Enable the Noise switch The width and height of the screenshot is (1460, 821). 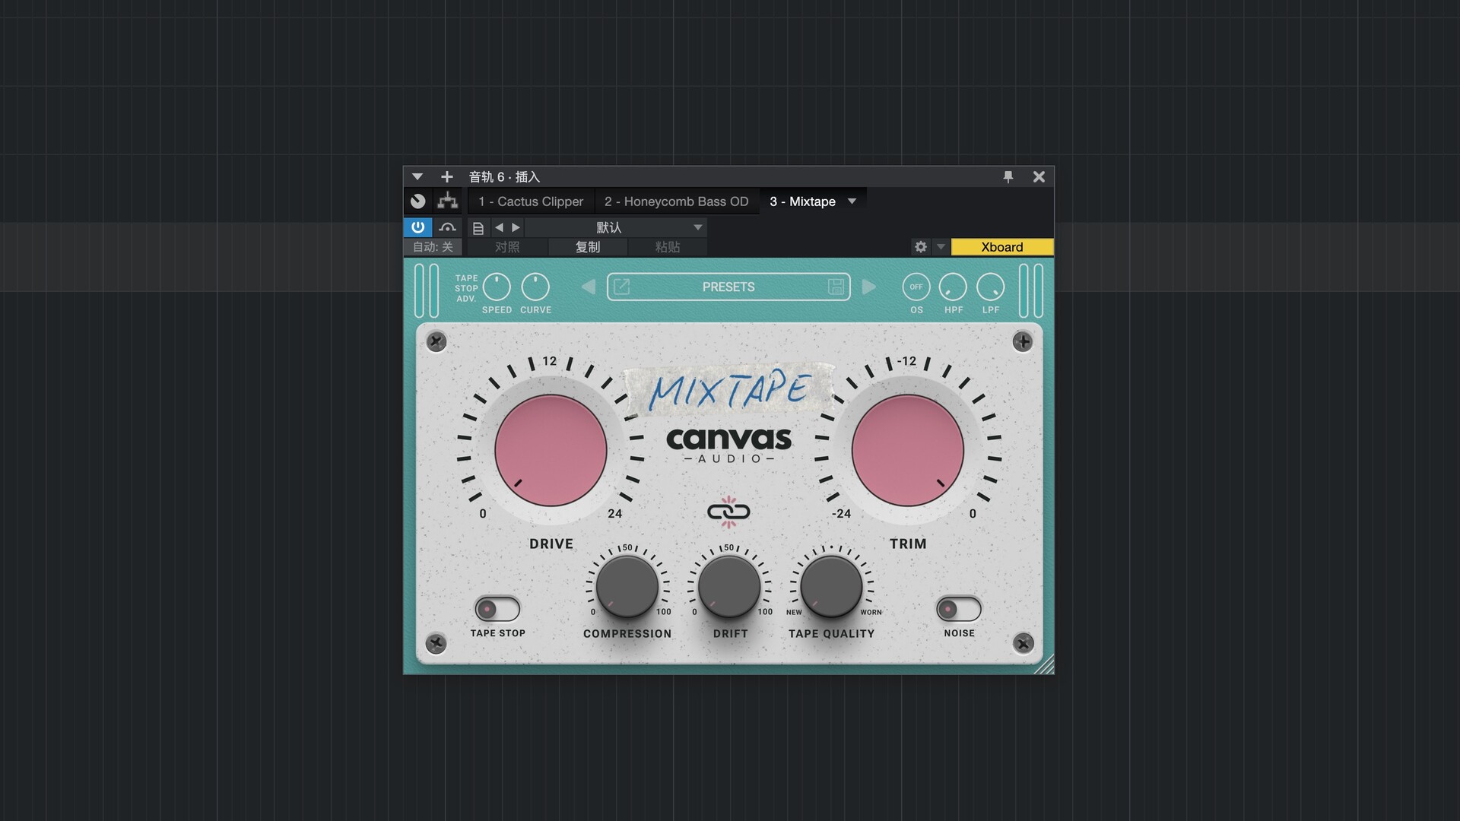(958, 609)
